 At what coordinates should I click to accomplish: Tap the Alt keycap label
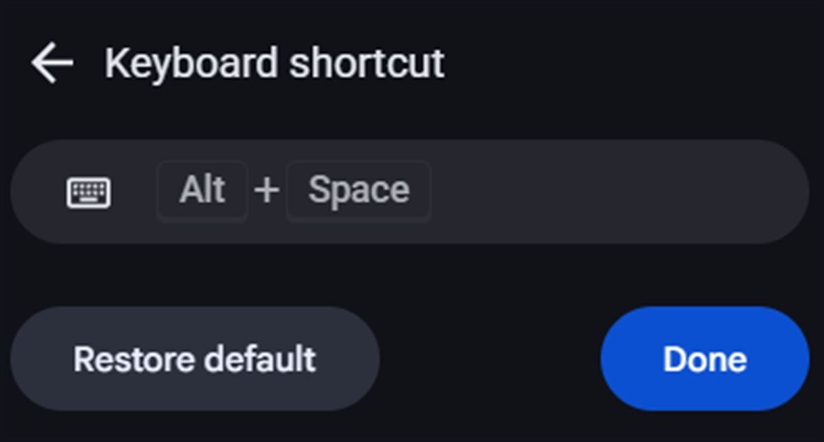202,190
